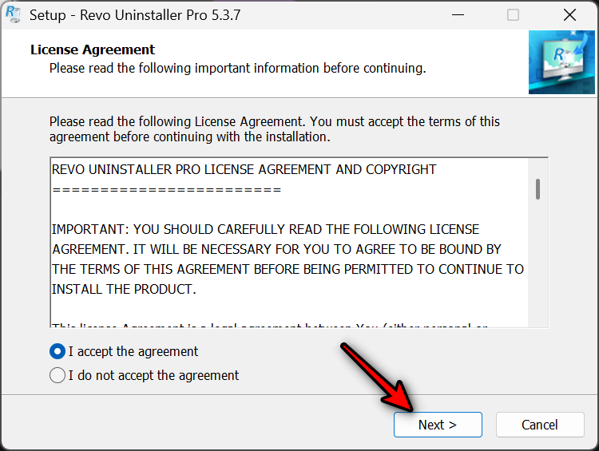Click the Next > button
The height and width of the screenshot is (451, 599).
(x=438, y=425)
